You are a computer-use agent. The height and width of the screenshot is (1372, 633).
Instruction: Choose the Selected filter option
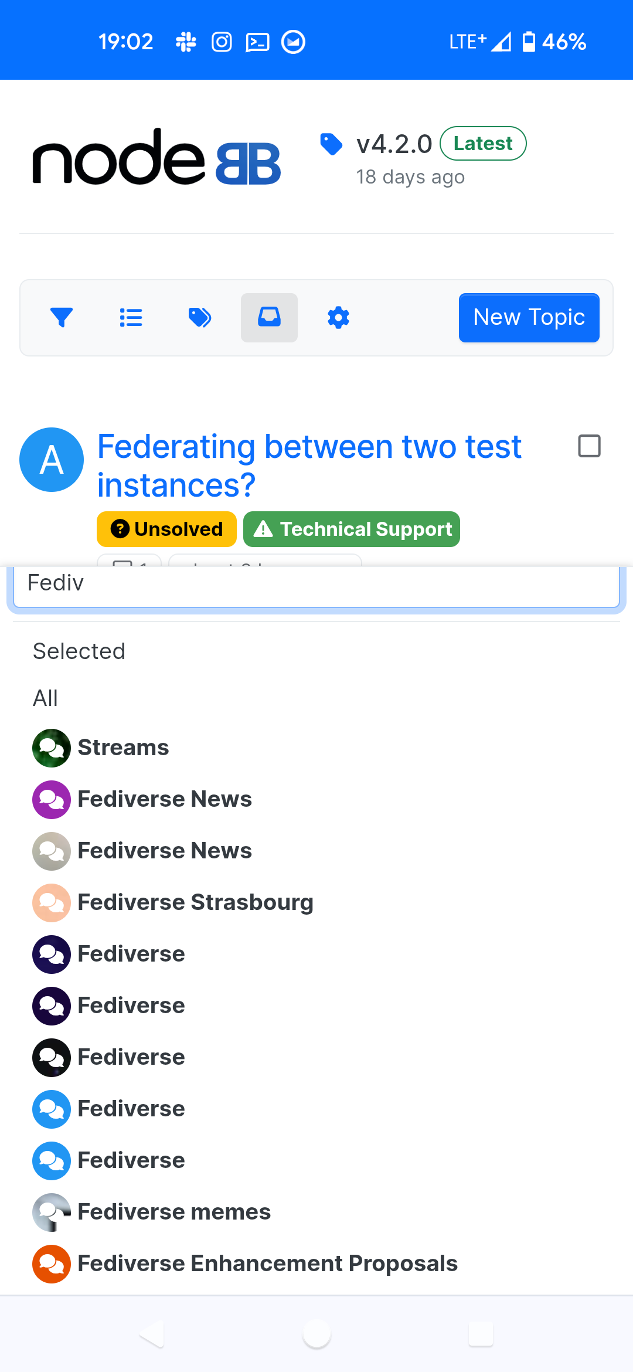pos(79,651)
